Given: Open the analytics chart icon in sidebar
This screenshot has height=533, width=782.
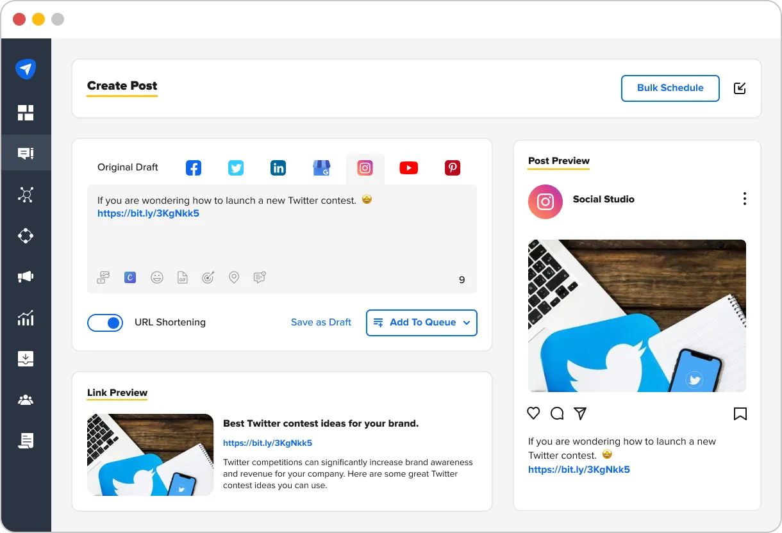Looking at the screenshot, I should click(x=26, y=318).
